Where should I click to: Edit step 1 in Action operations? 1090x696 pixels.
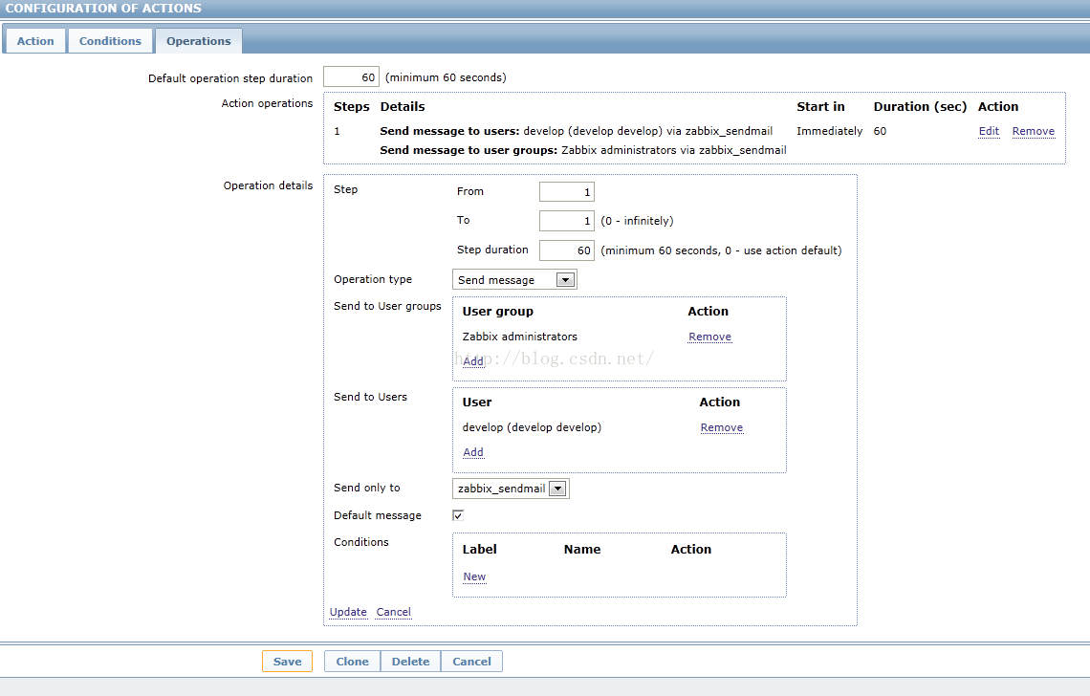989,131
